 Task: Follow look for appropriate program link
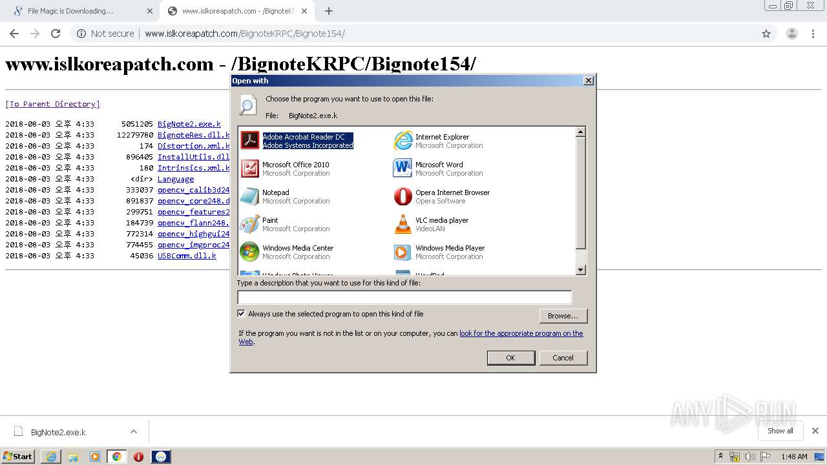tap(521, 333)
